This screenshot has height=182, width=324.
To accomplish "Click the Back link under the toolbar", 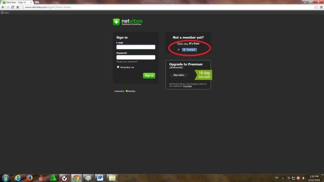I will tap(5, 13).
